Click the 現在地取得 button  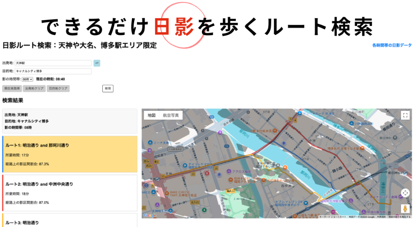pyautogui.click(x=12, y=89)
